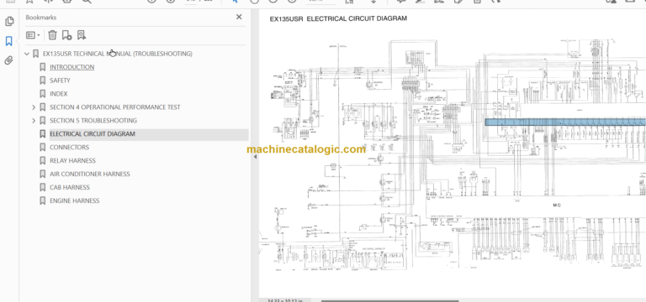The width and height of the screenshot is (646, 302).
Task: Find the current bookmark
Action: pos(82,35)
